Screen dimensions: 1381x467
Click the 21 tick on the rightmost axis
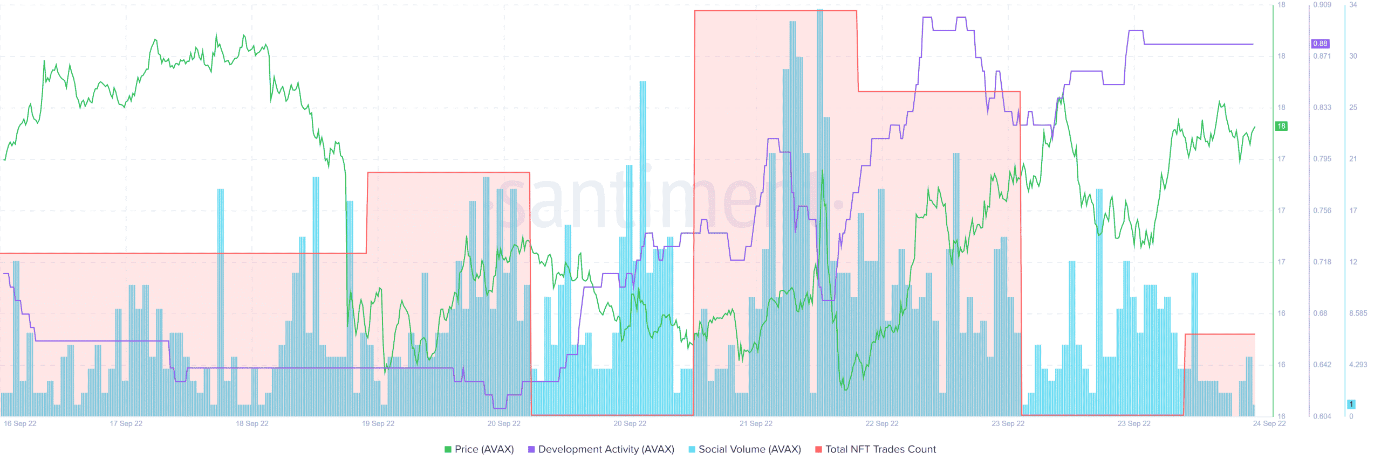1353,159
